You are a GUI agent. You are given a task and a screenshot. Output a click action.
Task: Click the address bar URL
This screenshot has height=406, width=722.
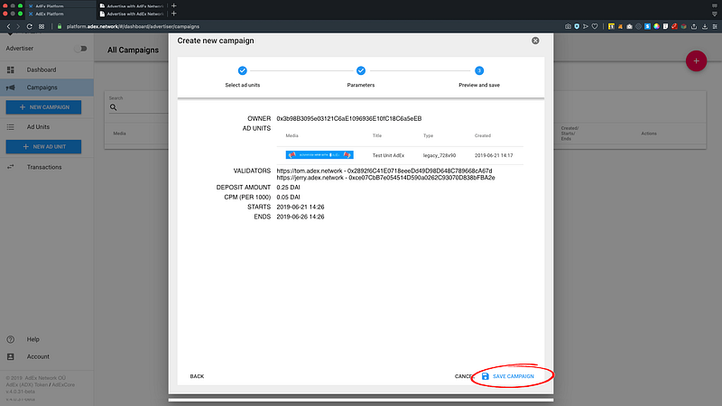tap(133, 27)
